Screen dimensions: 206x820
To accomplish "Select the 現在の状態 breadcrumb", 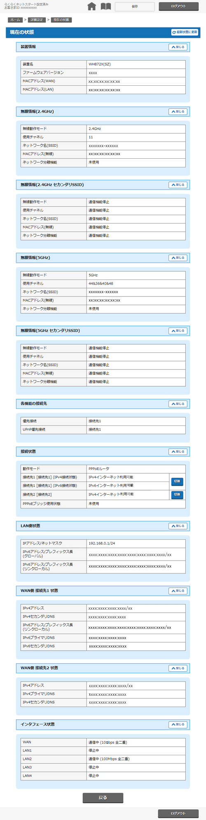I will point(61,20).
